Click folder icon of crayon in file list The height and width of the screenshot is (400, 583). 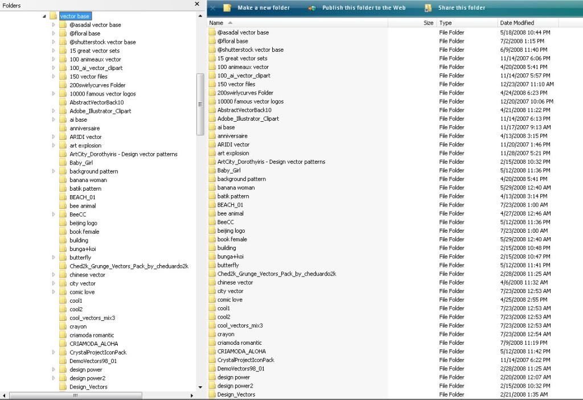[x=212, y=334]
